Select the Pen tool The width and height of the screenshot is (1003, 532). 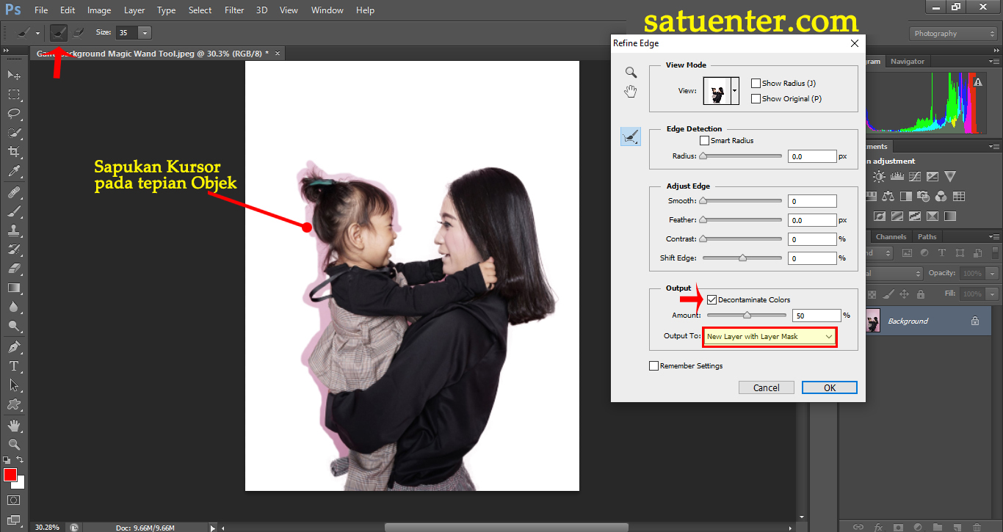pyautogui.click(x=14, y=346)
